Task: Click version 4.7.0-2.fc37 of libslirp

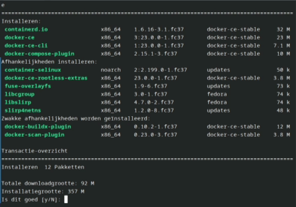Action: 154,102
